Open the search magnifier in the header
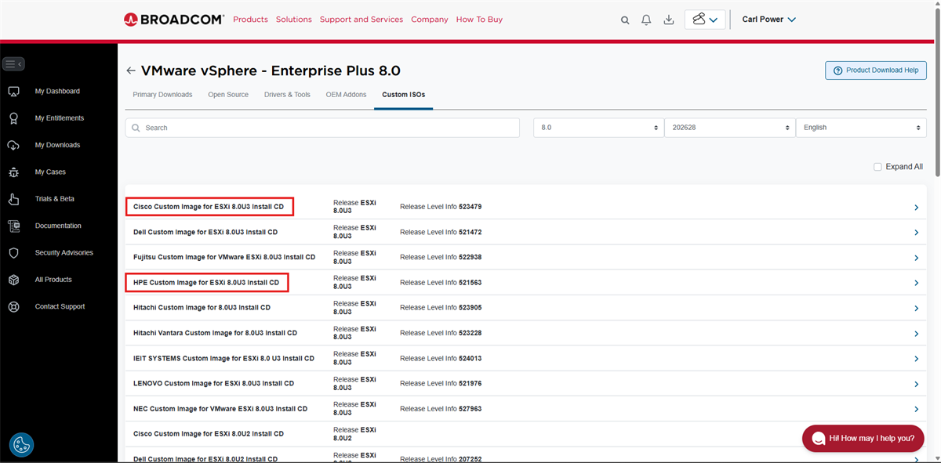This screenshot has height=463, width=941. coord(625,20)
